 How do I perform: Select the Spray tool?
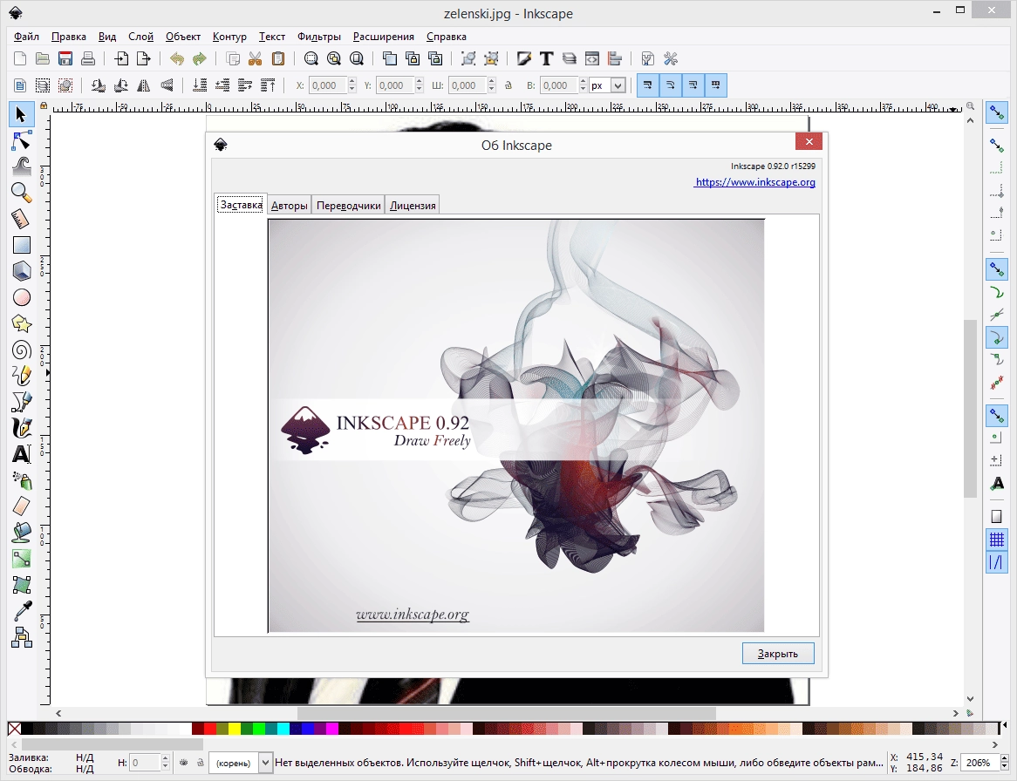(22, 480)
